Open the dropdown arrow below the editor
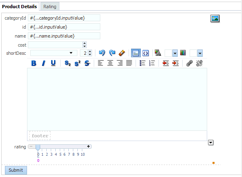This screenshot has height=177, width=242. click(210, 143)
